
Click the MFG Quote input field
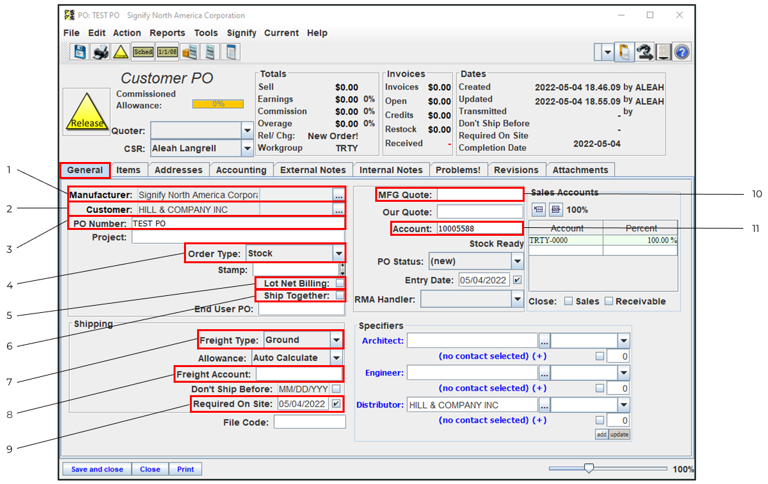480,195
